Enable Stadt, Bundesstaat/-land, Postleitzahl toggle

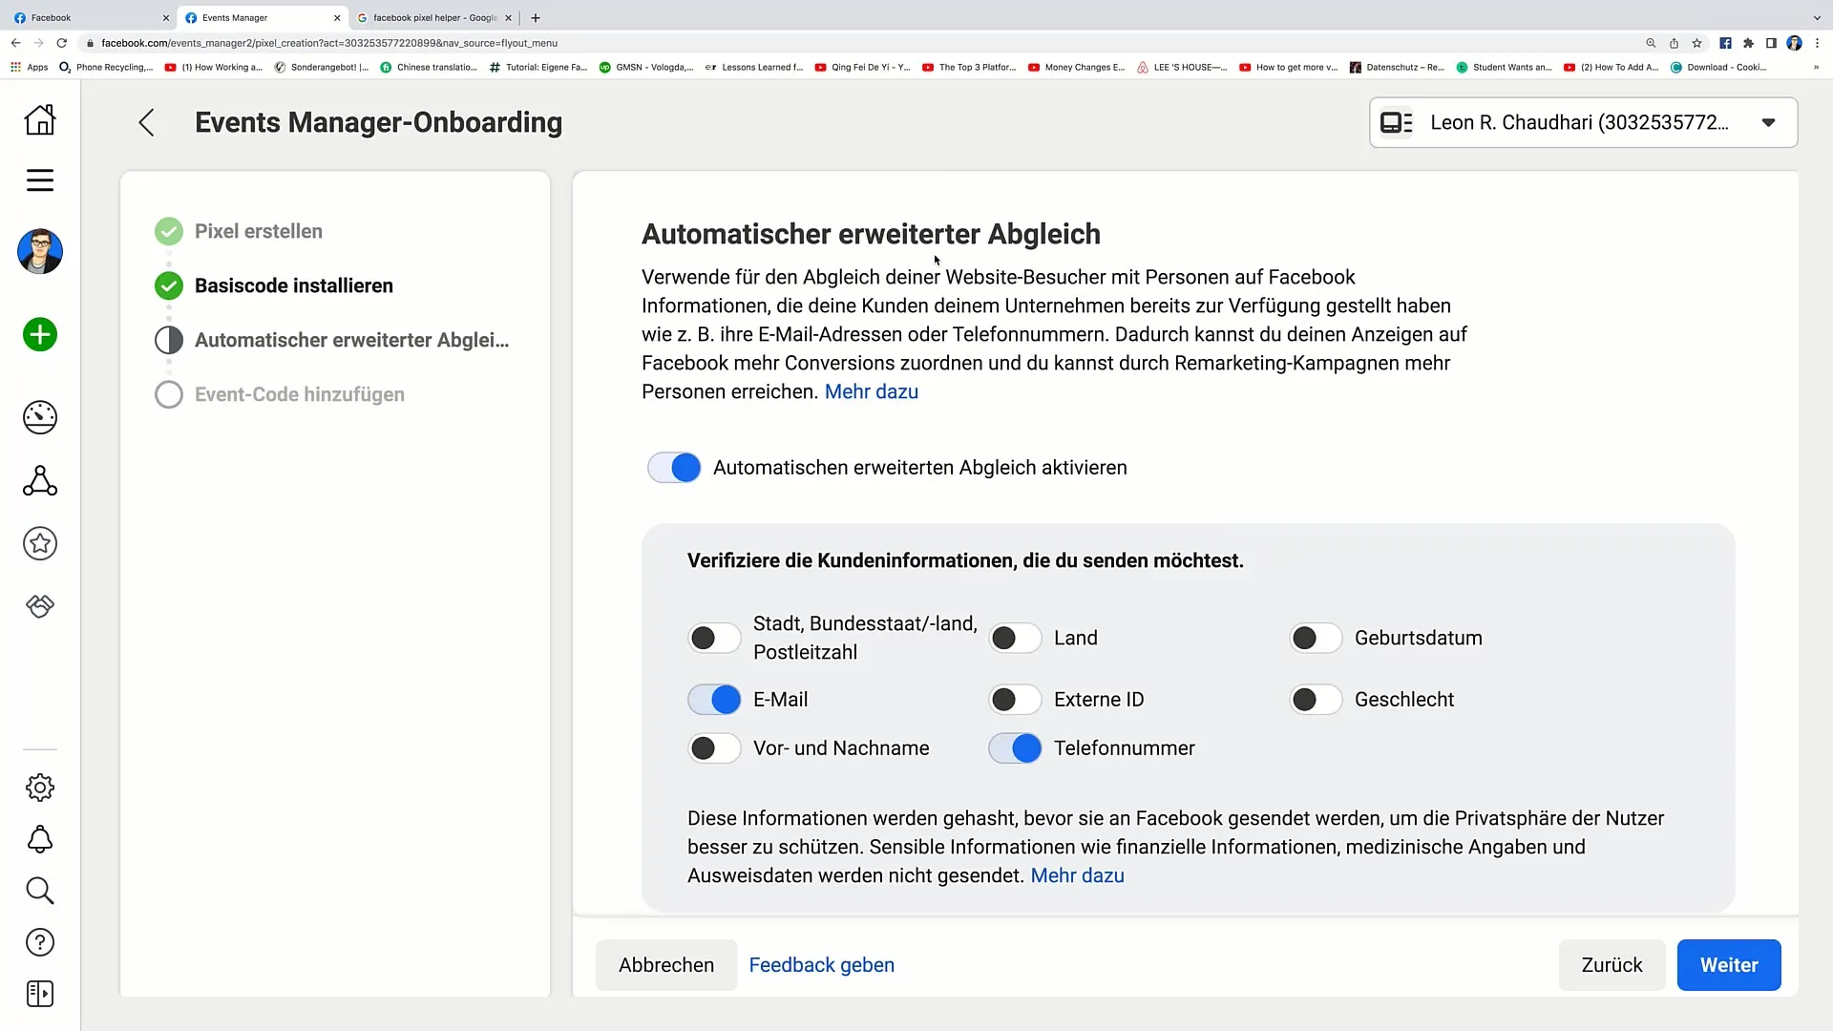714,638
